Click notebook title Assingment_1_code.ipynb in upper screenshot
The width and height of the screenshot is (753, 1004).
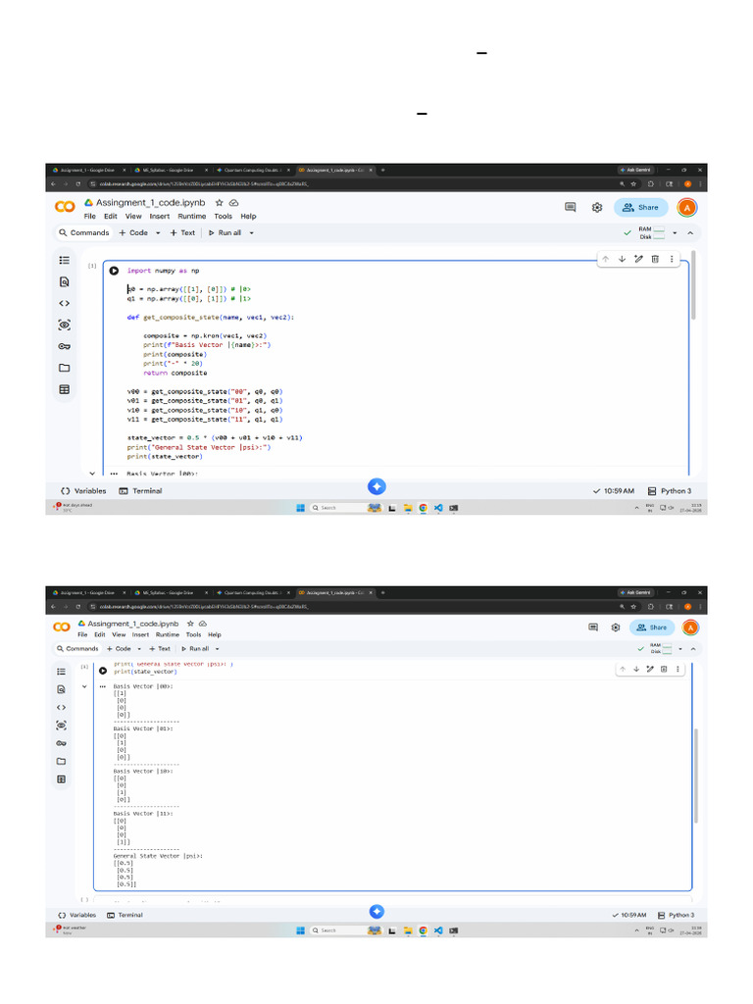150,202
